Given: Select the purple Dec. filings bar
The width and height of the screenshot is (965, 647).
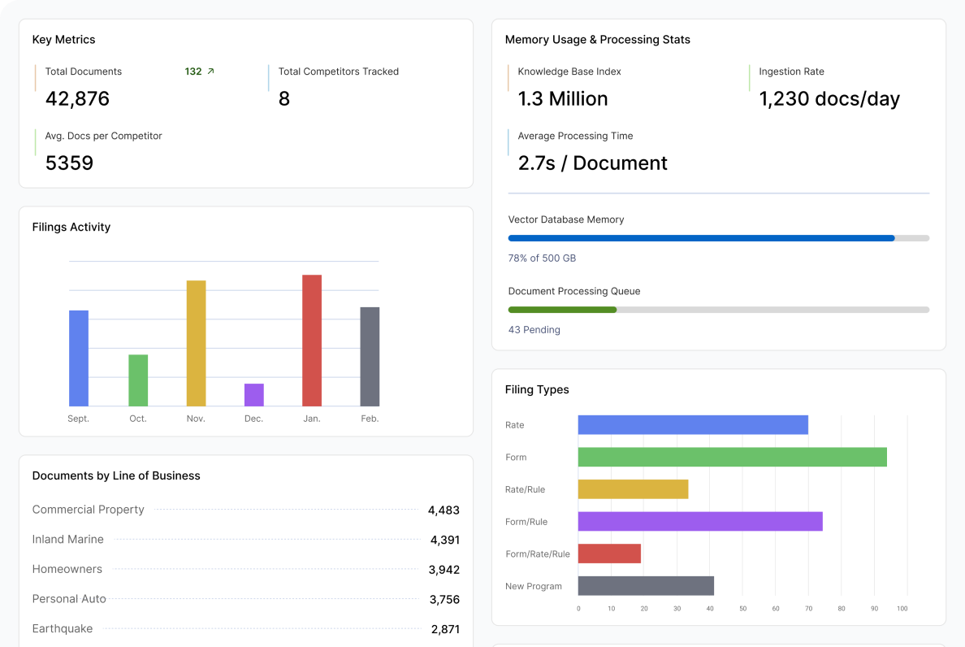Looking at the screenshot, I should tap(254, 395).
